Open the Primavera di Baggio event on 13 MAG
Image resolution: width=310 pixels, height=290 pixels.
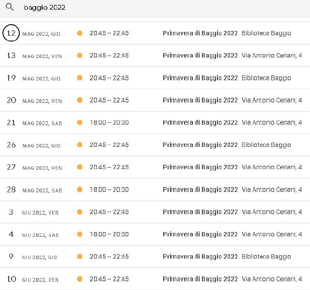coord(200,56)
